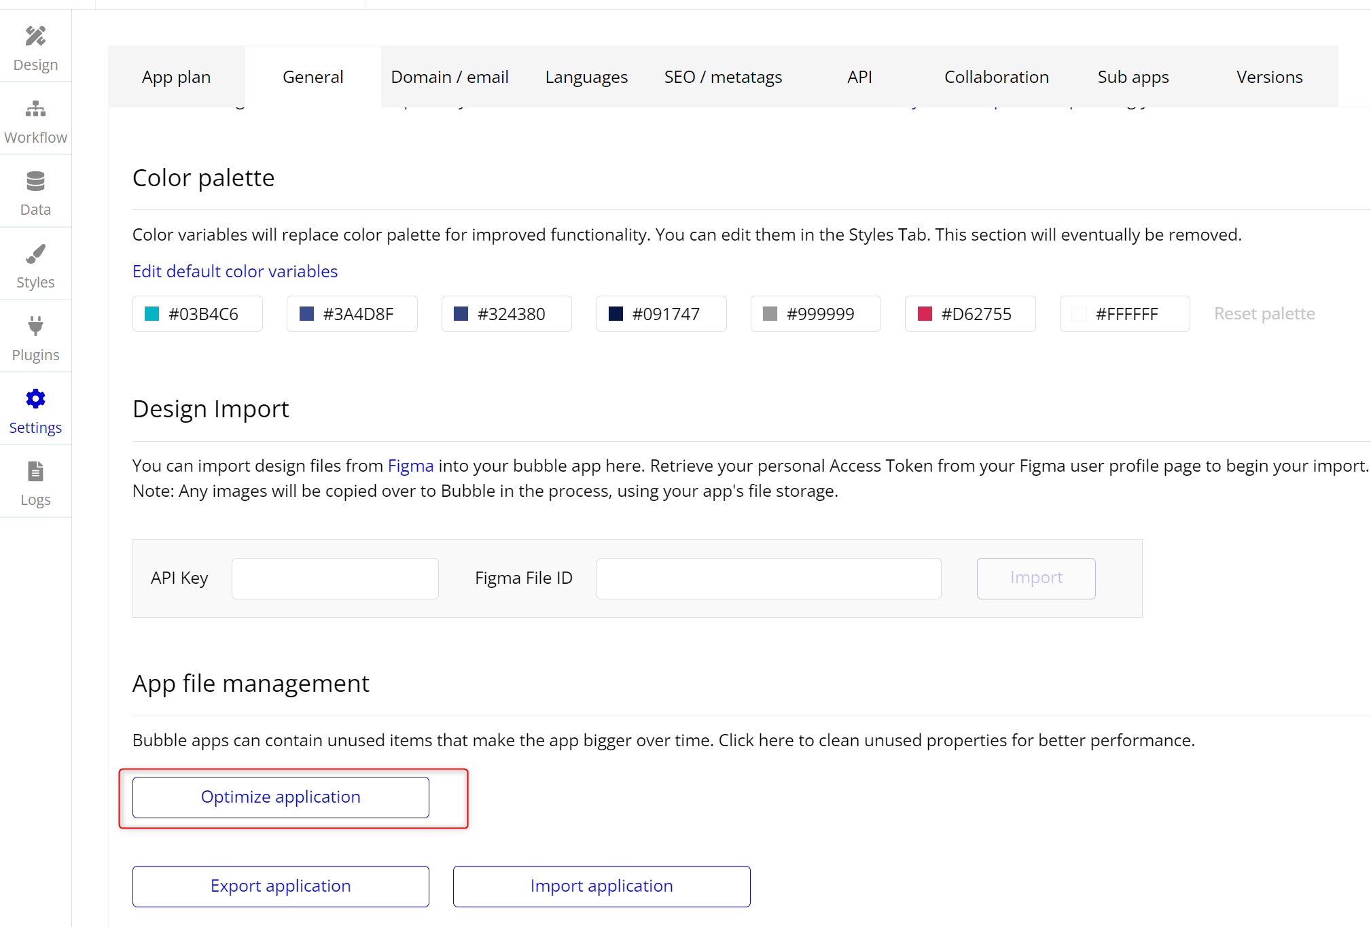Go to the Data section icon

tap(35, 181)
